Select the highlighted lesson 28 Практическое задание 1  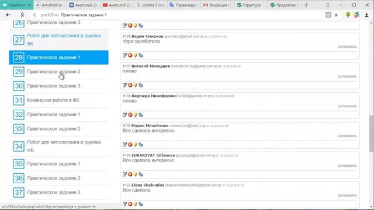point(58,57)
